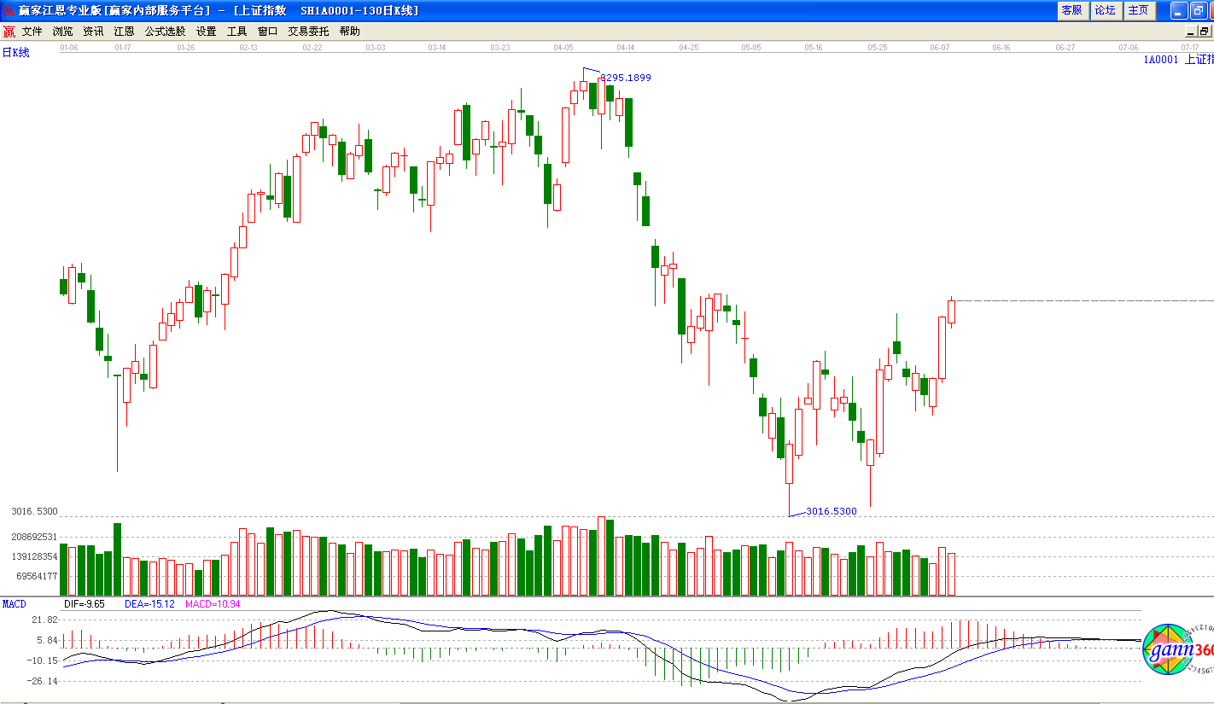Click the 139128354 volume axis value
Viewport: 1214px width, 704px height.
click(34, 556)
